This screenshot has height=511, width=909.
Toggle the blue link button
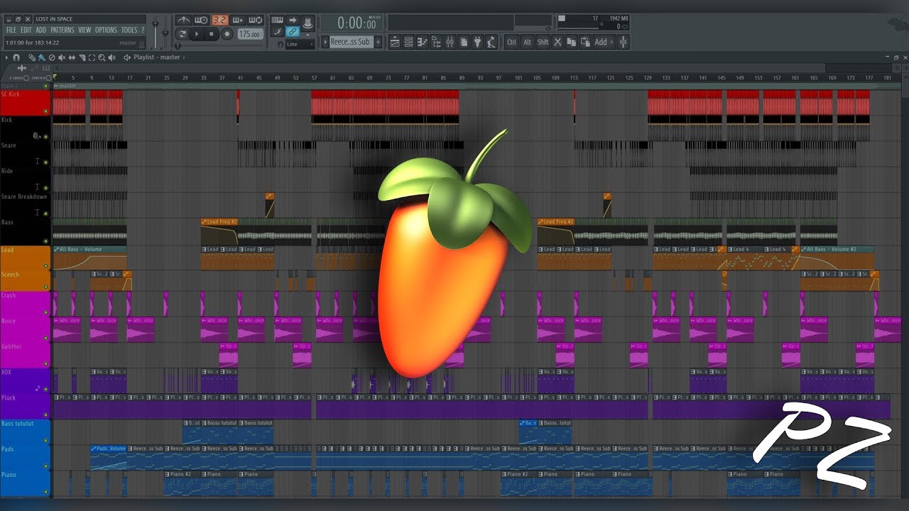pos(293,32)
